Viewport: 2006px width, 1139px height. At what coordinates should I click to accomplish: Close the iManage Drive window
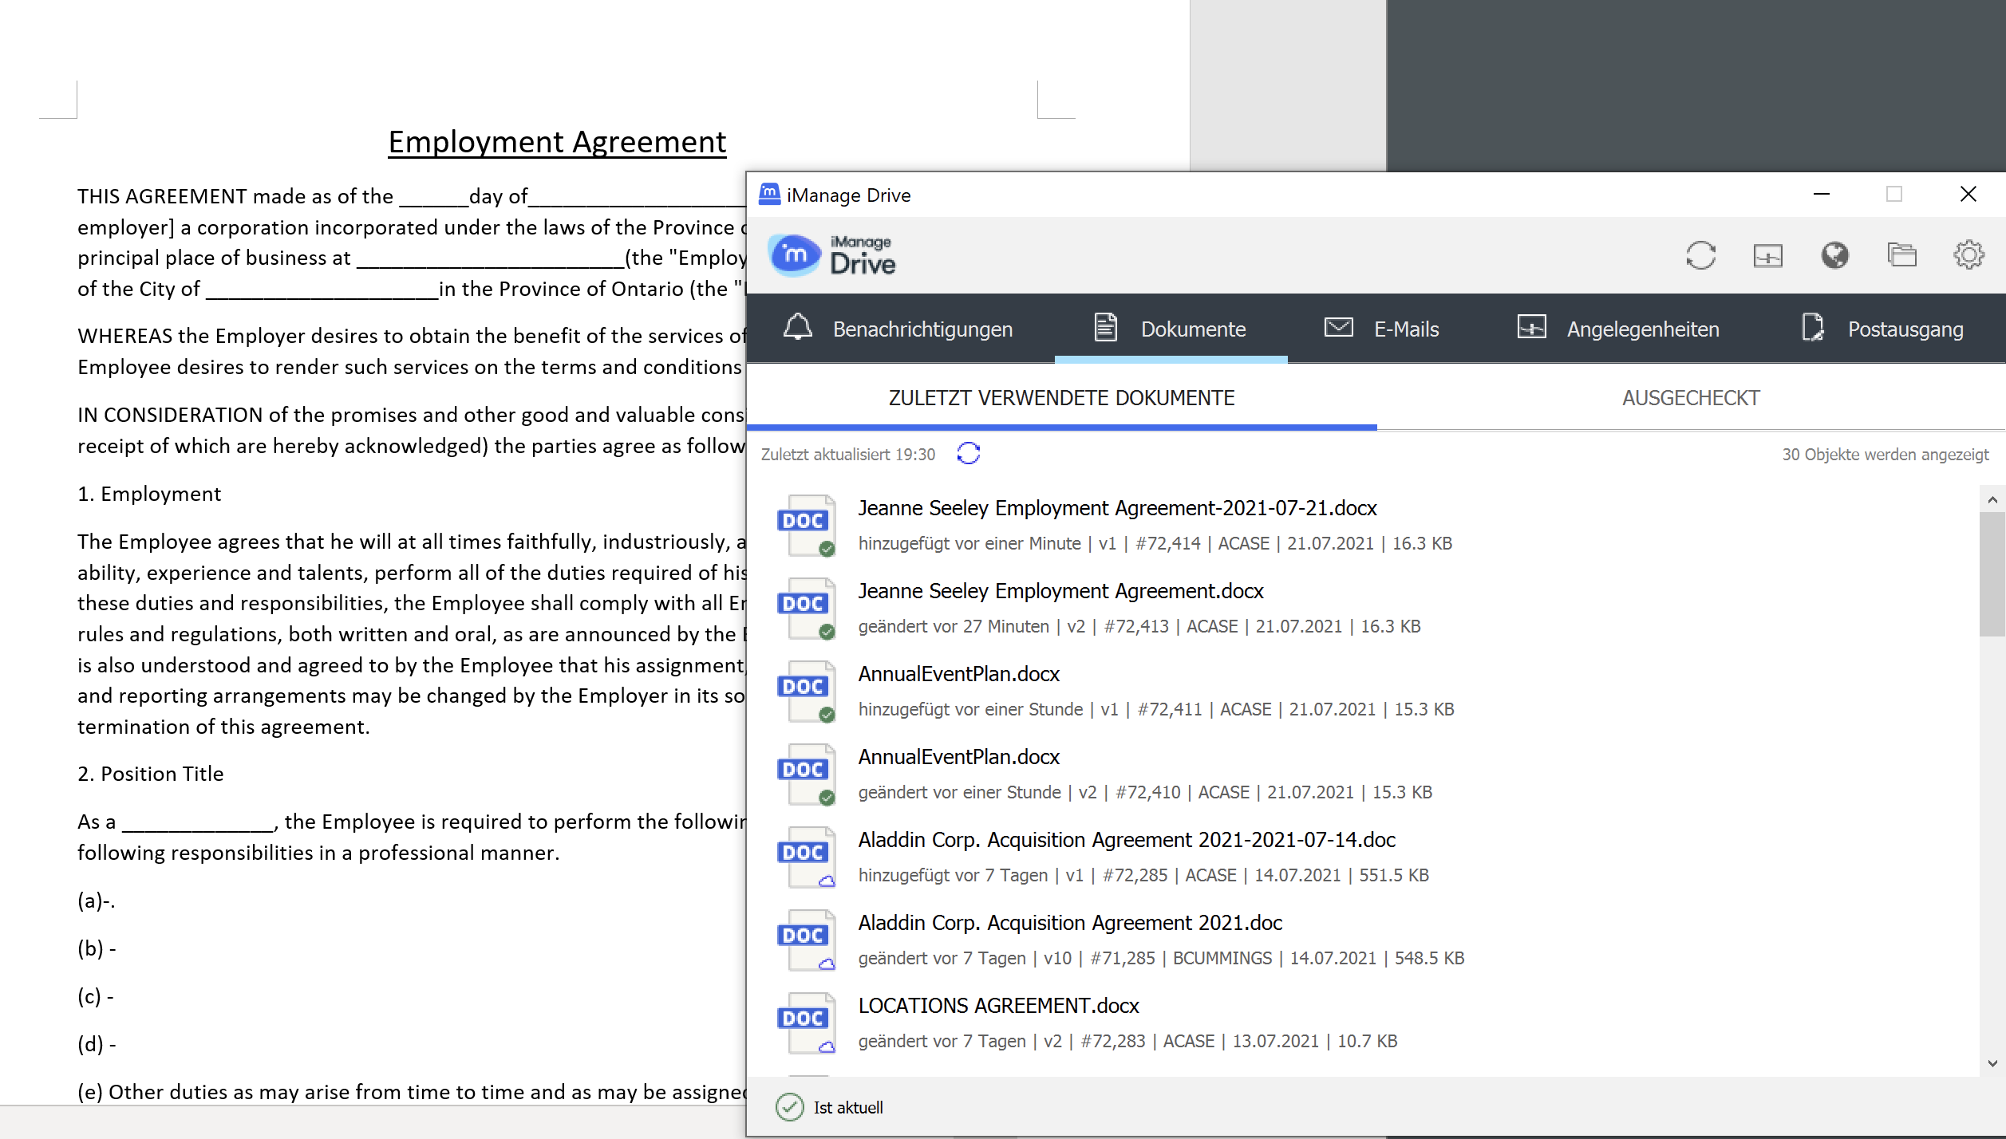coord(1968,194)
